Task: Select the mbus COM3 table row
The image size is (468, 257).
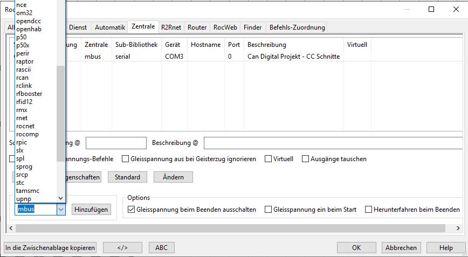Action: point(216,57)
